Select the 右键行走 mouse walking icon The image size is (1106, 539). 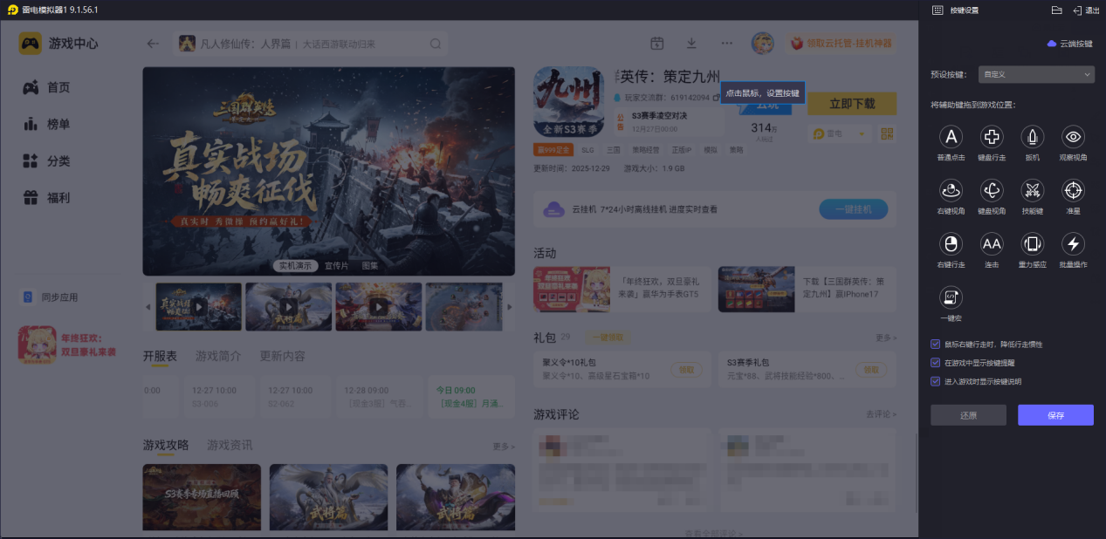[951, 243]
